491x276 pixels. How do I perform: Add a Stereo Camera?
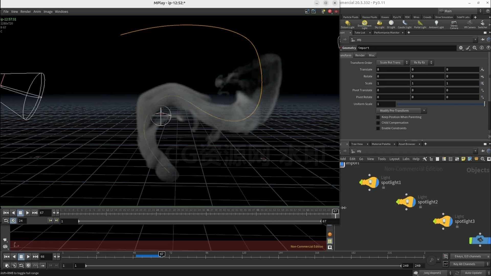[454, 25]
